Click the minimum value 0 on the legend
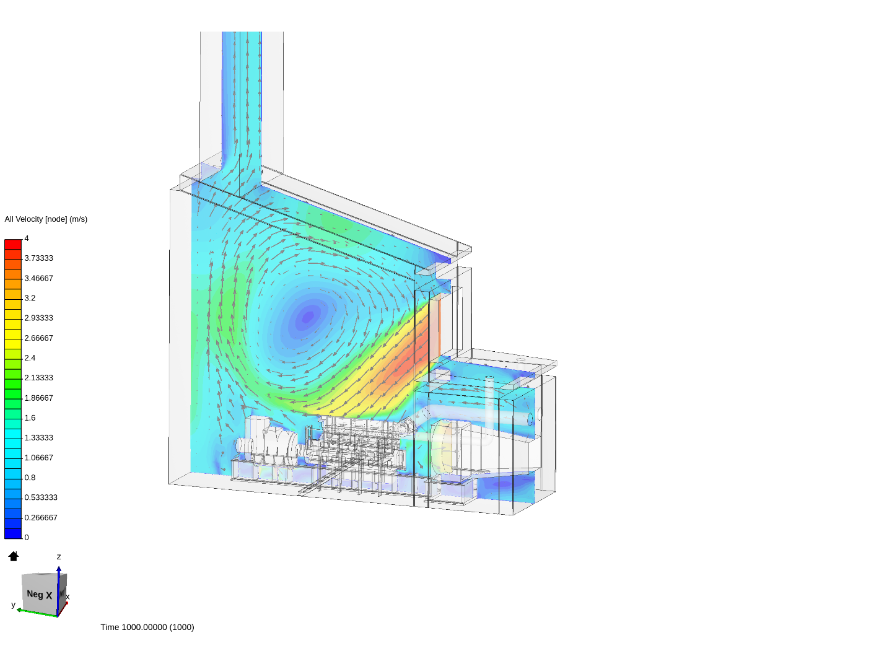This screenshot has height=669, width=892. click(25, 537)
